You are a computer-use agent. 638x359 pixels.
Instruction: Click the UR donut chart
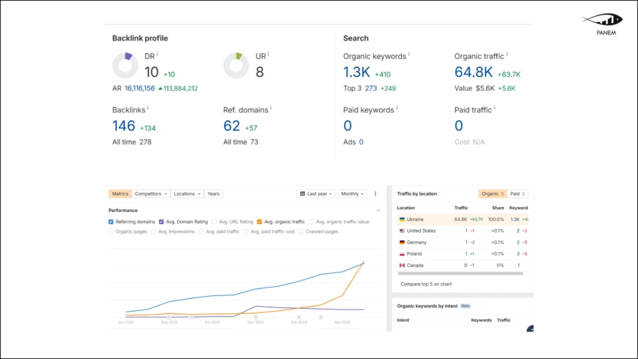point(236,65)
